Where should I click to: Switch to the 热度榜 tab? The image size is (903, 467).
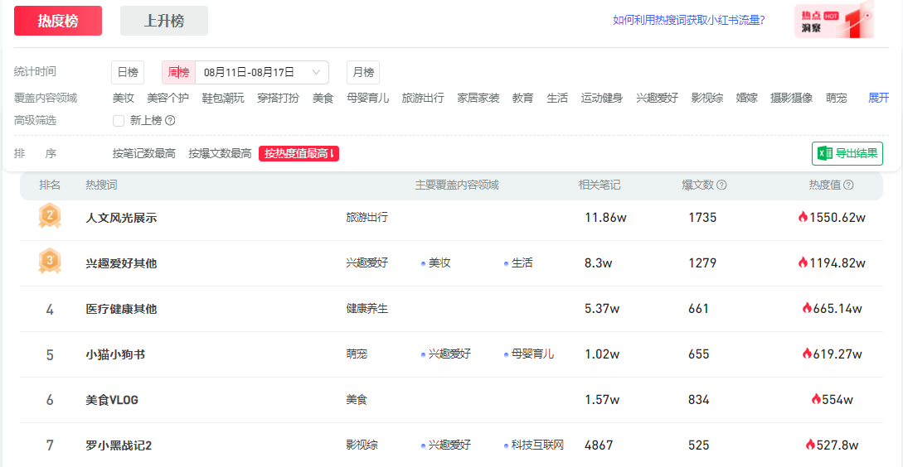point(58,21)
